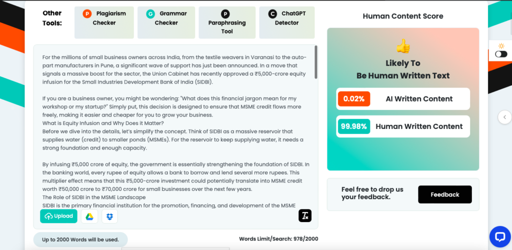Viewport: 512px width, 250px height.
Task: Click the ChatGPT Detector C icon
Action: pyautogui.click(x=272, y=13)
